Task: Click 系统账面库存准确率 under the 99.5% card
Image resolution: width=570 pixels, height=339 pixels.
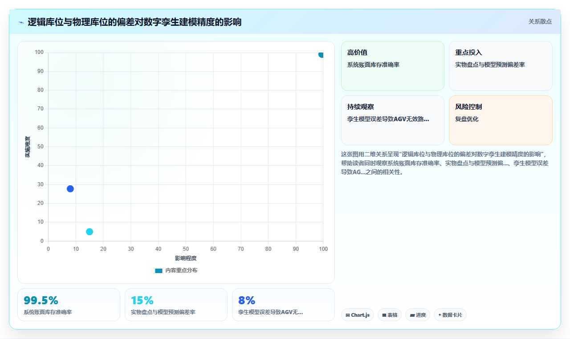Action: [x=48, y=312]
